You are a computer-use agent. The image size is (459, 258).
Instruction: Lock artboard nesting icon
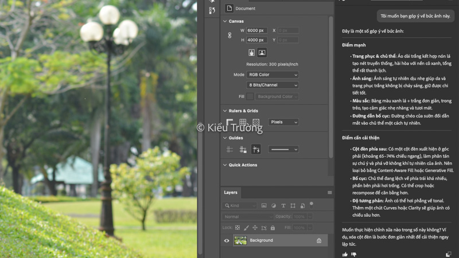(264, 228)
